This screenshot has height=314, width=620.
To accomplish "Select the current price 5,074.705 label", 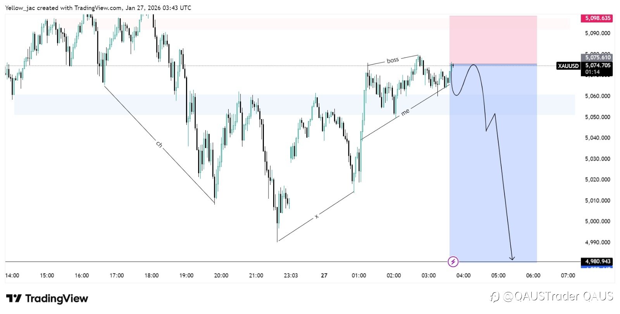I will (598, 66).
